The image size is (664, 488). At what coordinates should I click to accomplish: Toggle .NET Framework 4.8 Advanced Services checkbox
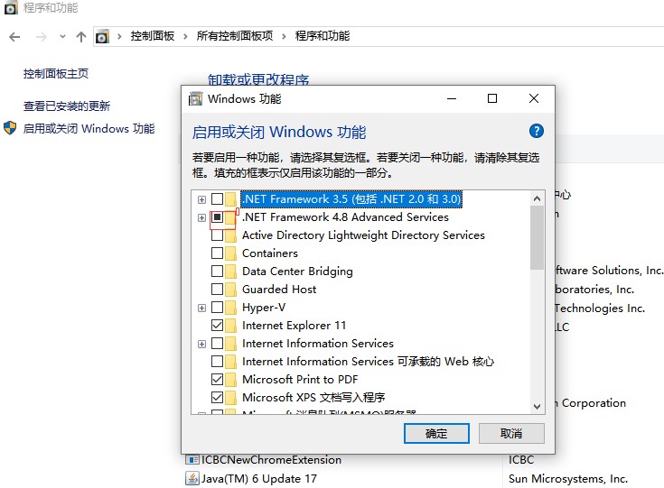(217, 216)
